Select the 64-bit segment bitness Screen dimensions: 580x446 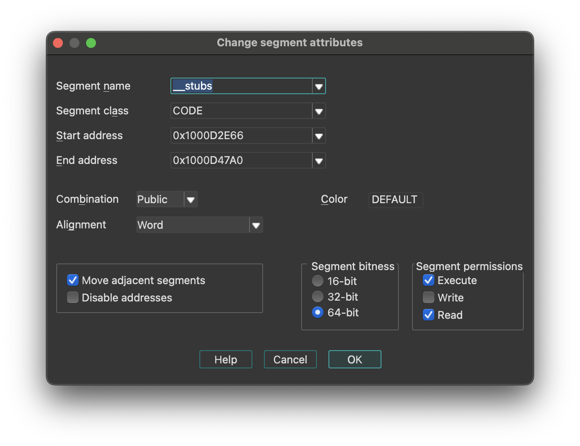coord(317,312)
